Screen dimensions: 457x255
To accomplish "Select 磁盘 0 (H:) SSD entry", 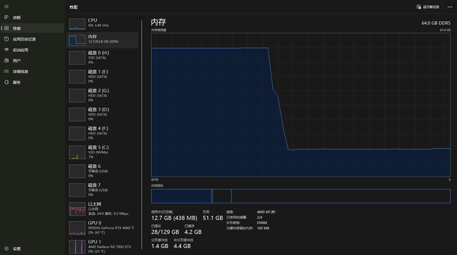I will point(102,57).
